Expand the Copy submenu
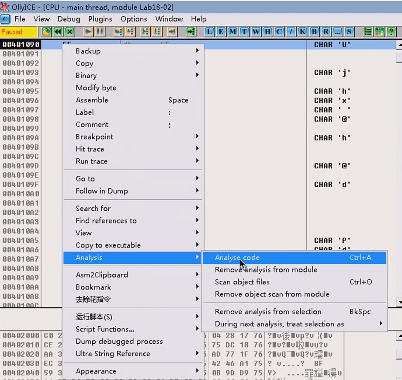Screen dimensions: 402x380 pos(133,63)
